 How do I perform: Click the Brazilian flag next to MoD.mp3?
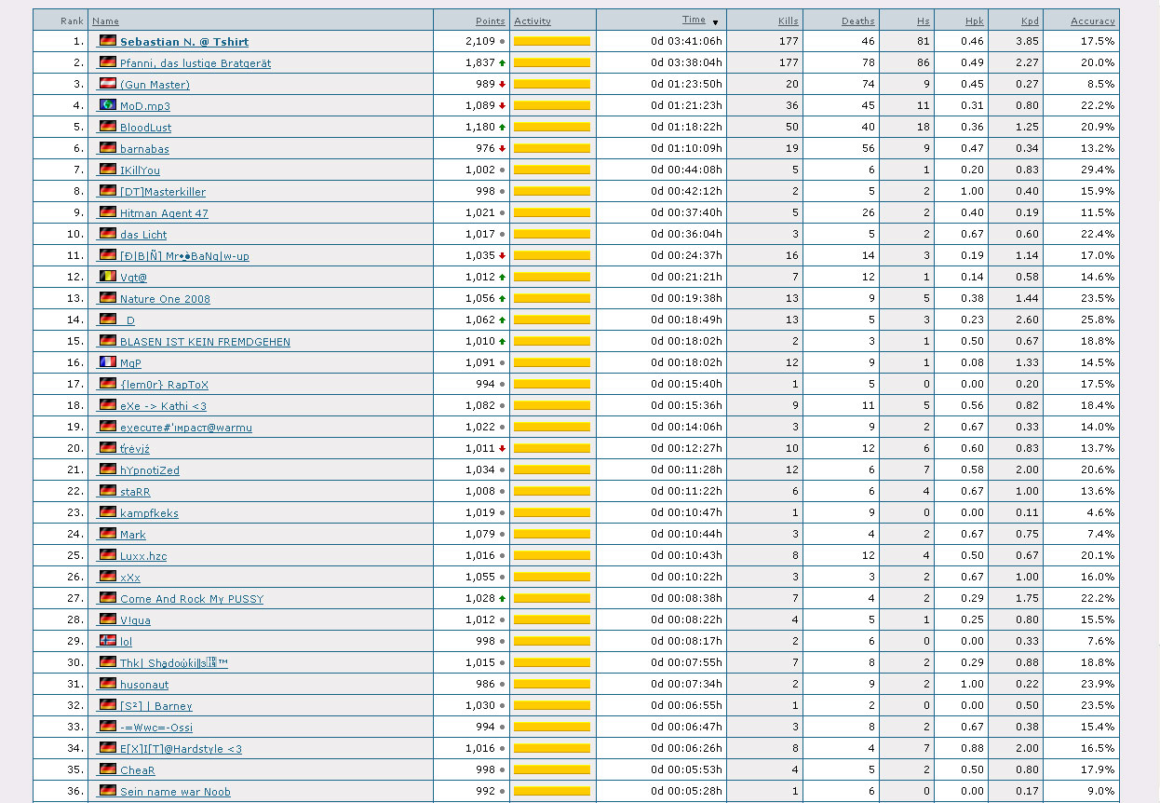108,105
